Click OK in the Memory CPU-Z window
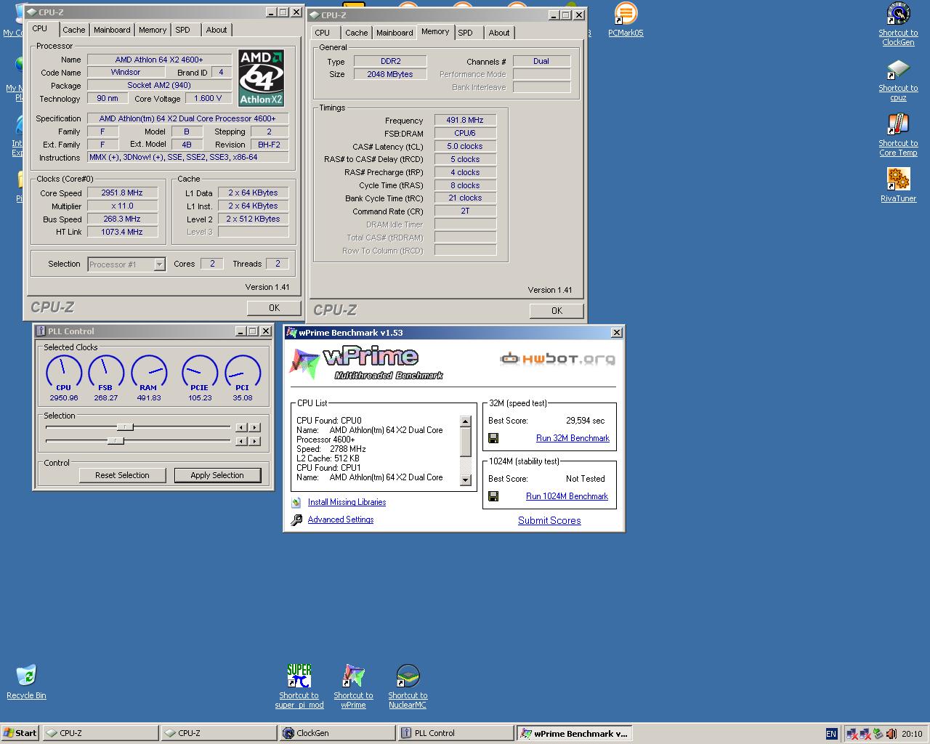The image size is (930, 744). (x=557, y=311)
